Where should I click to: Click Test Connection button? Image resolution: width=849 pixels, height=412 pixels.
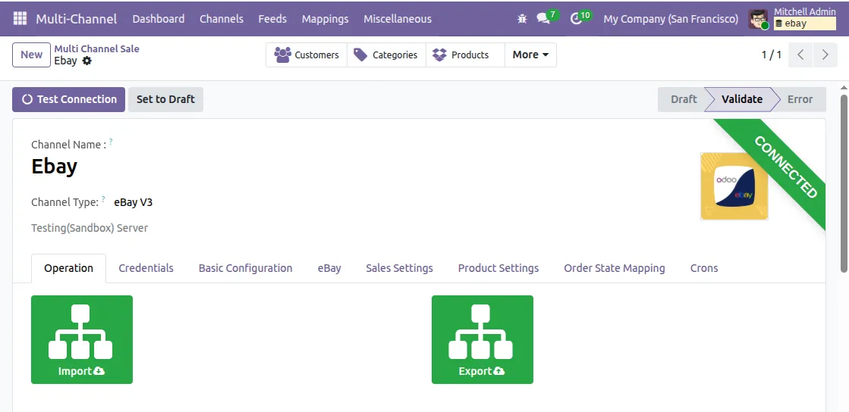69,99
